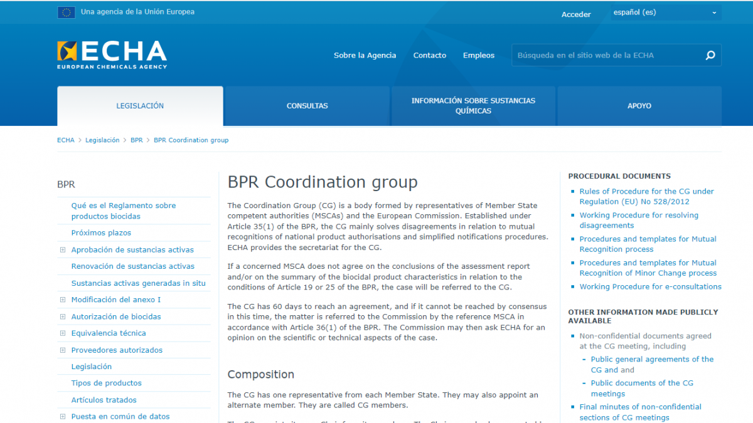Expand Aprobación de sustancias activas
The width and height of the screenshot is (753, 423).
click(63, 250)
